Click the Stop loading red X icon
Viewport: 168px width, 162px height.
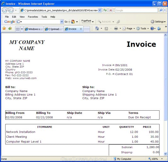point(111,10)
